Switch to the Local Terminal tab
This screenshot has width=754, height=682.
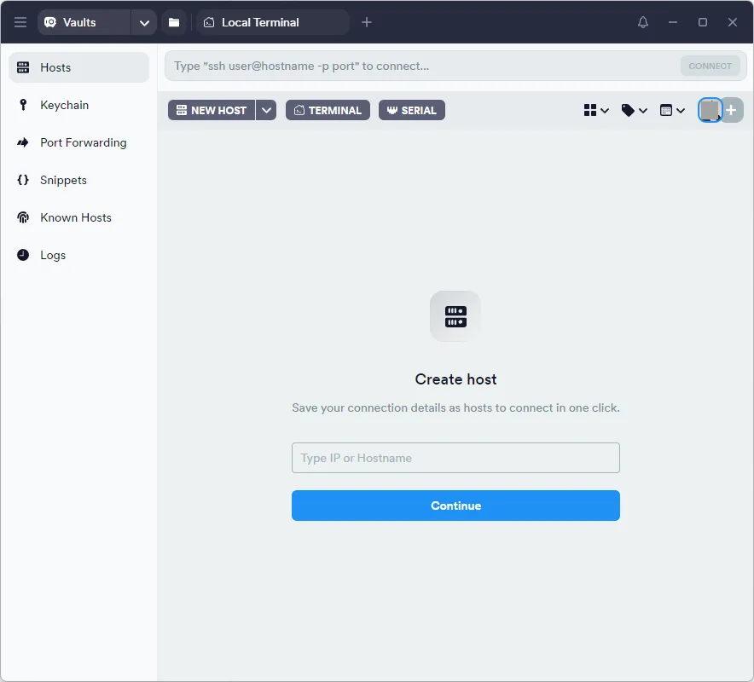[273, 22]
